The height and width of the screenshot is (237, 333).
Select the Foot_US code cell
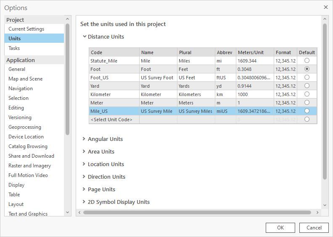(114, 78)
